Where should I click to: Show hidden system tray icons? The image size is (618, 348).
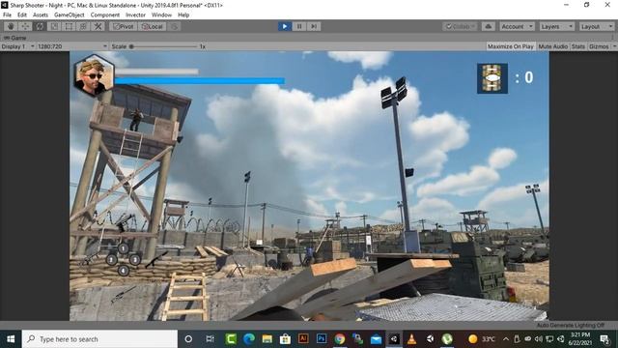pos(506,339)
